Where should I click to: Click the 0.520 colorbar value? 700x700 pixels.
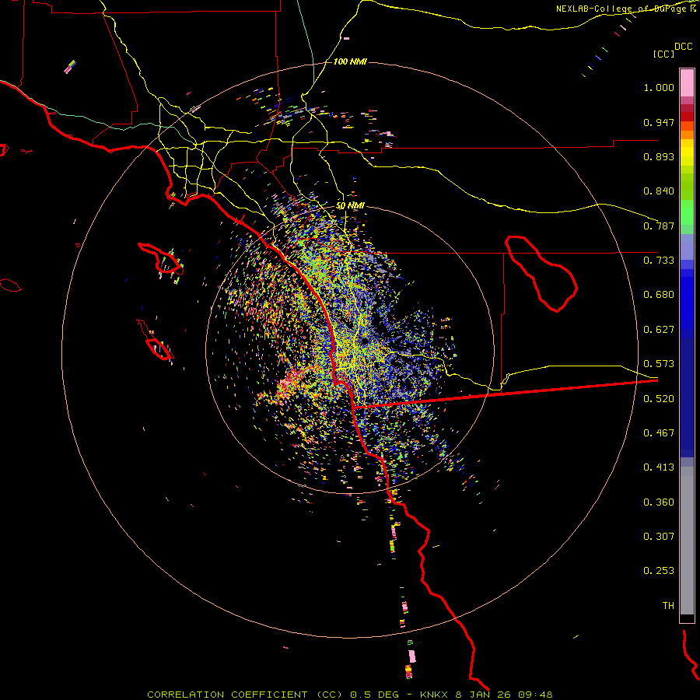[x=659, y=399]
